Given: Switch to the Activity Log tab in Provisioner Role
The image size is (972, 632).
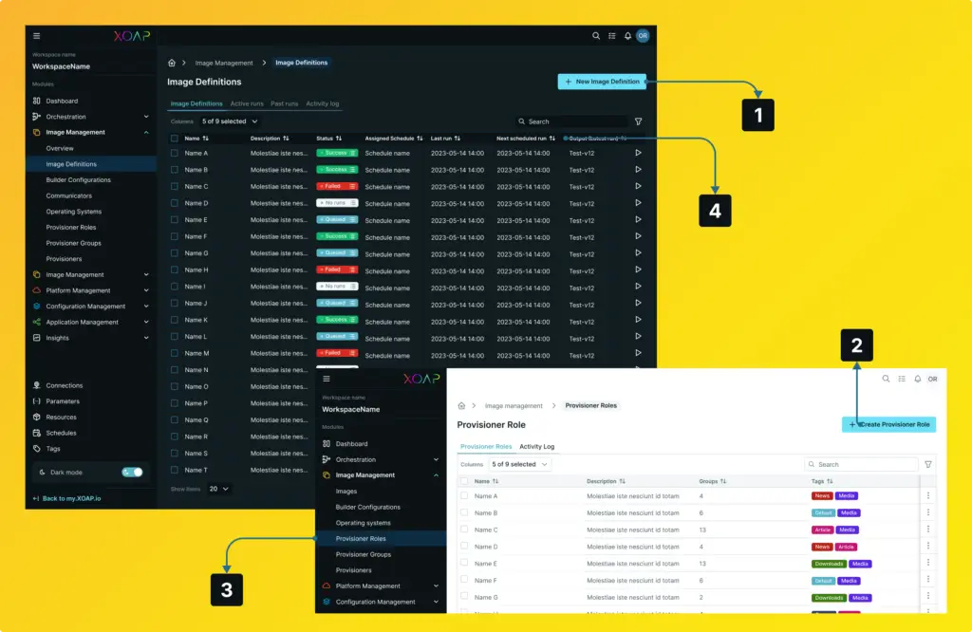Looking at the screenshot, I should 536,446.
